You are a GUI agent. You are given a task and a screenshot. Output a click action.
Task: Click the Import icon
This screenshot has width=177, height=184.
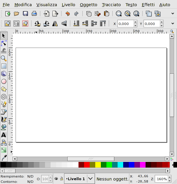[46, 14]
